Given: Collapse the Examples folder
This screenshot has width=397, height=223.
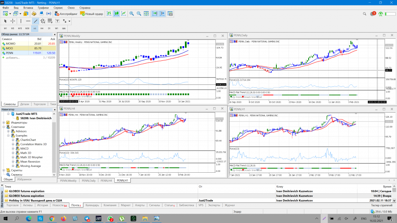Looking at the screenshot, I should coord(9,136).
